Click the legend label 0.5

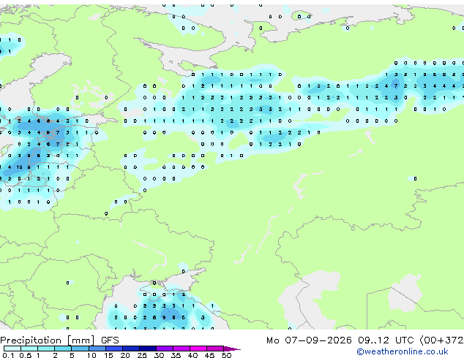click(25, 355)
